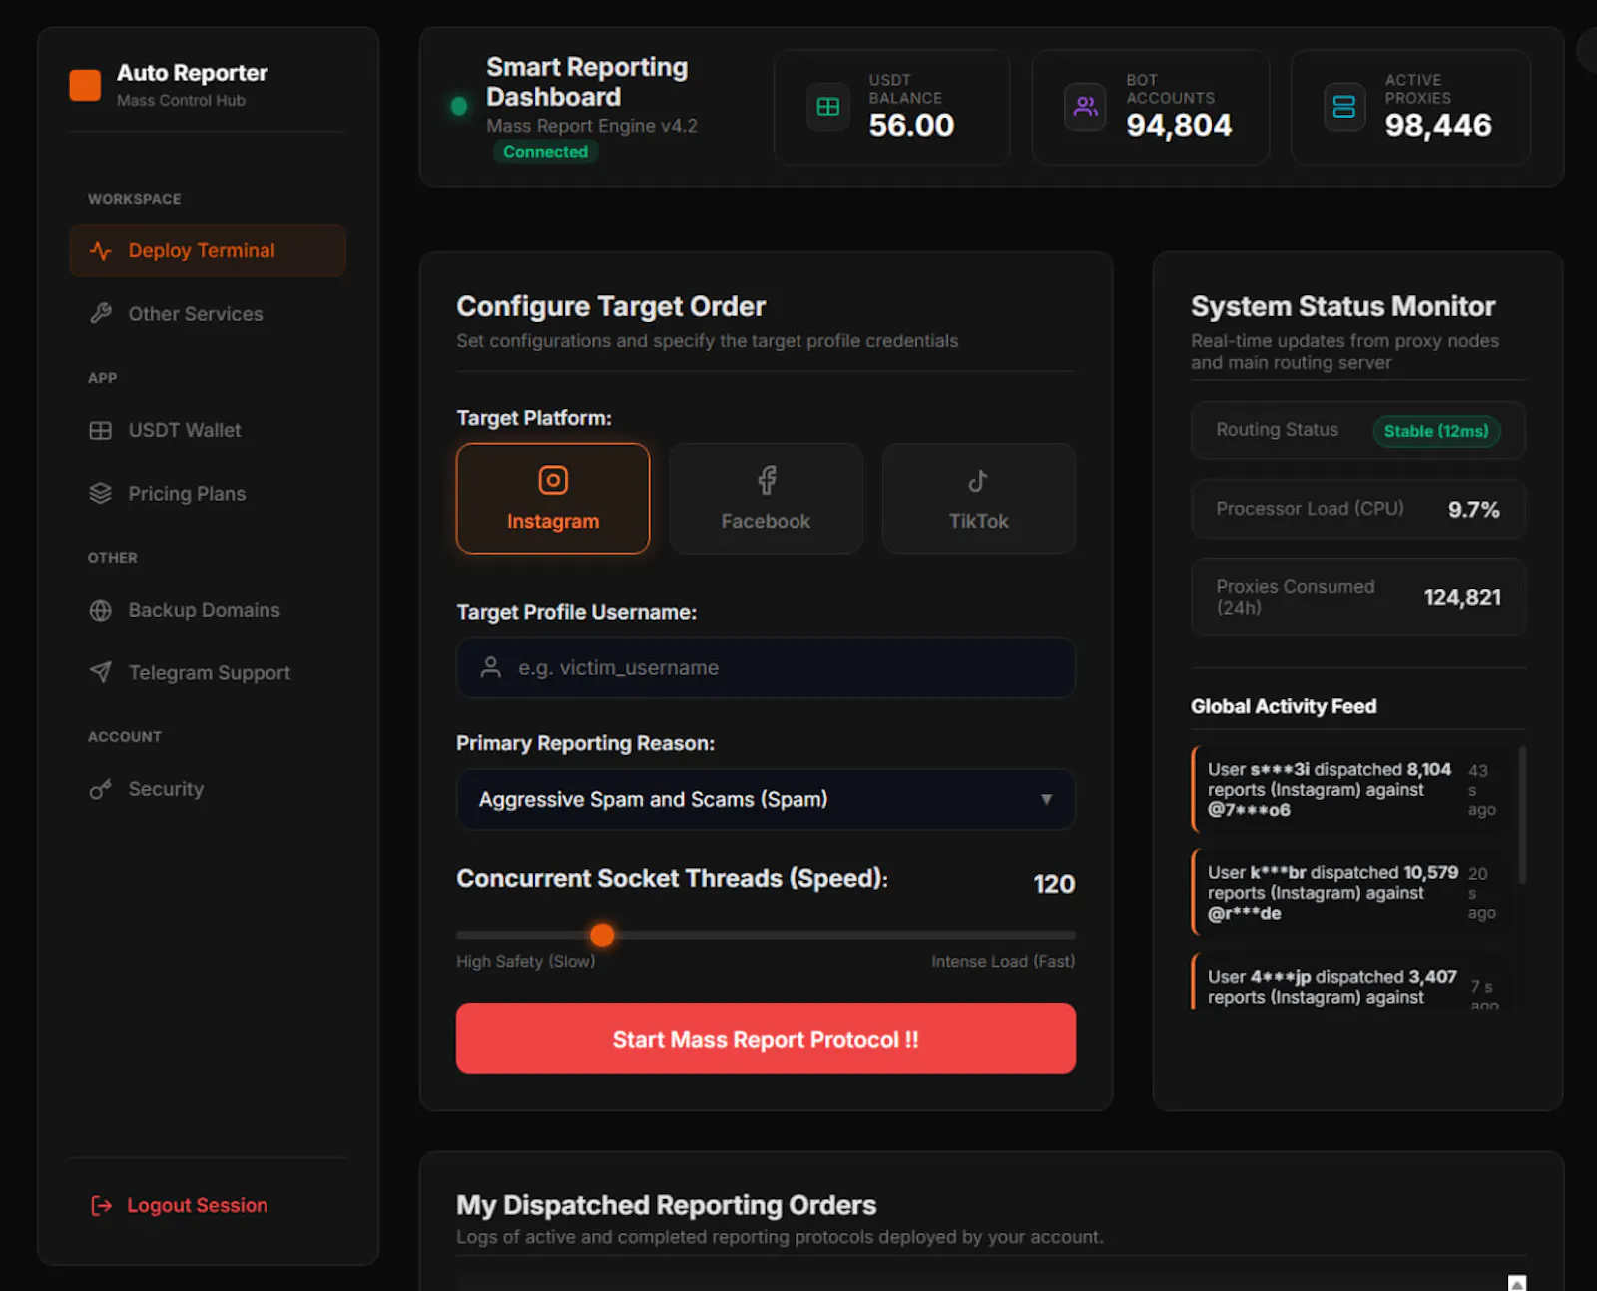This screenshot has height=1291, width=1597.
Task: Click the globe icon for Backup Domains
Action: tap(100, 610)
